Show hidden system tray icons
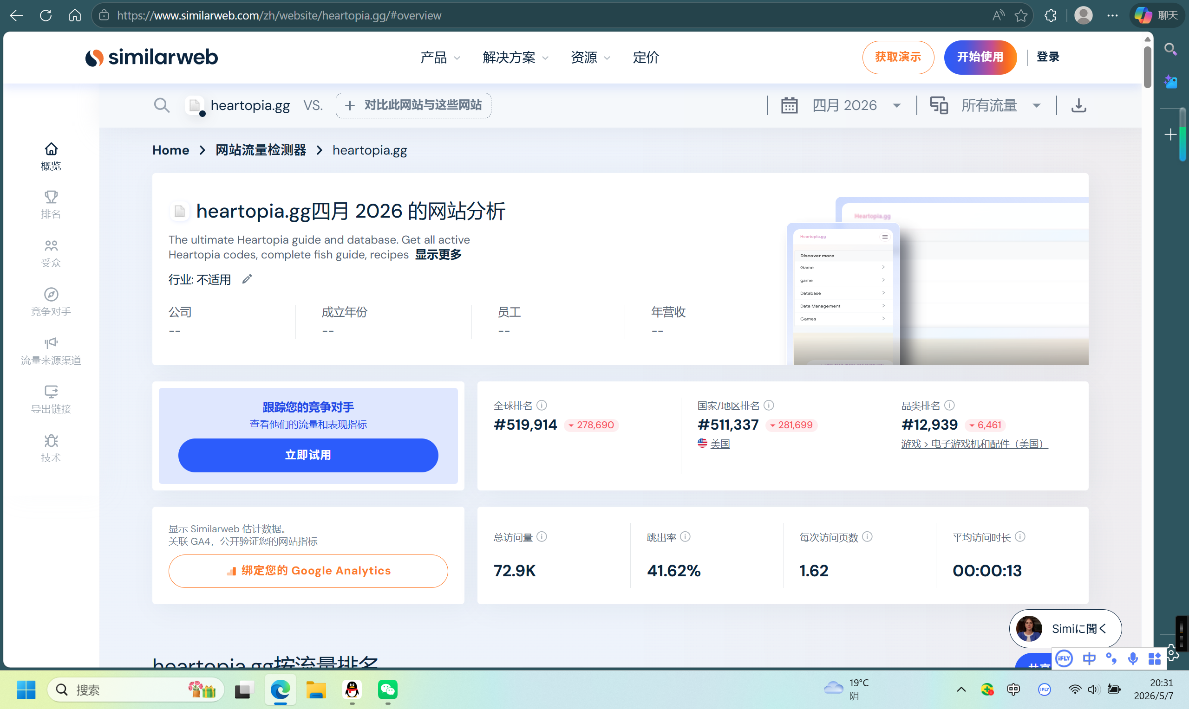 961,689
